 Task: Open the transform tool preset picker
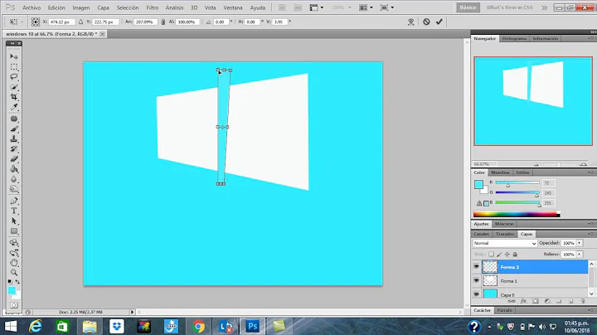point(16,22)
